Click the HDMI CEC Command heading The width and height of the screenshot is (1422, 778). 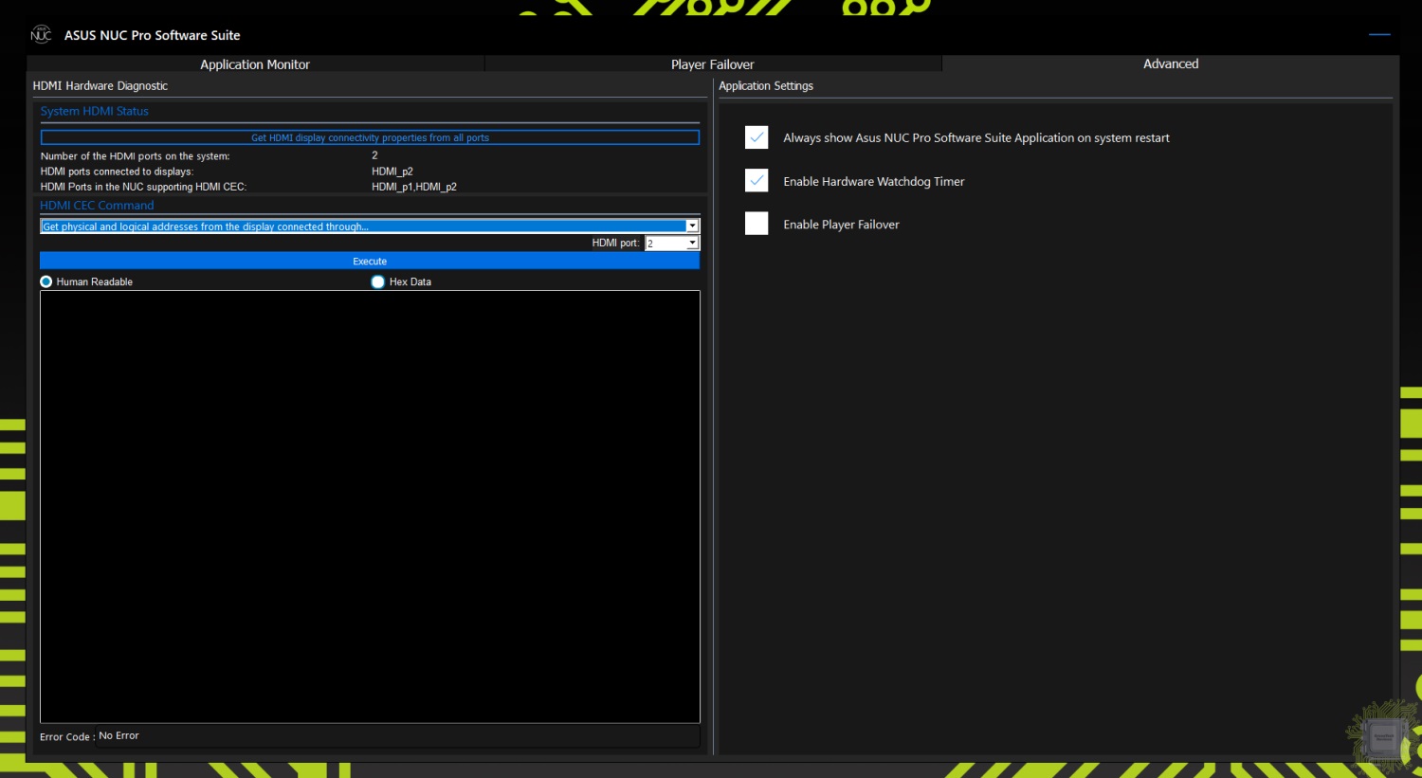click(97, 205)
